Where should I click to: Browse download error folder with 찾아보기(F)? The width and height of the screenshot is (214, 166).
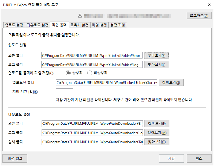157,123
